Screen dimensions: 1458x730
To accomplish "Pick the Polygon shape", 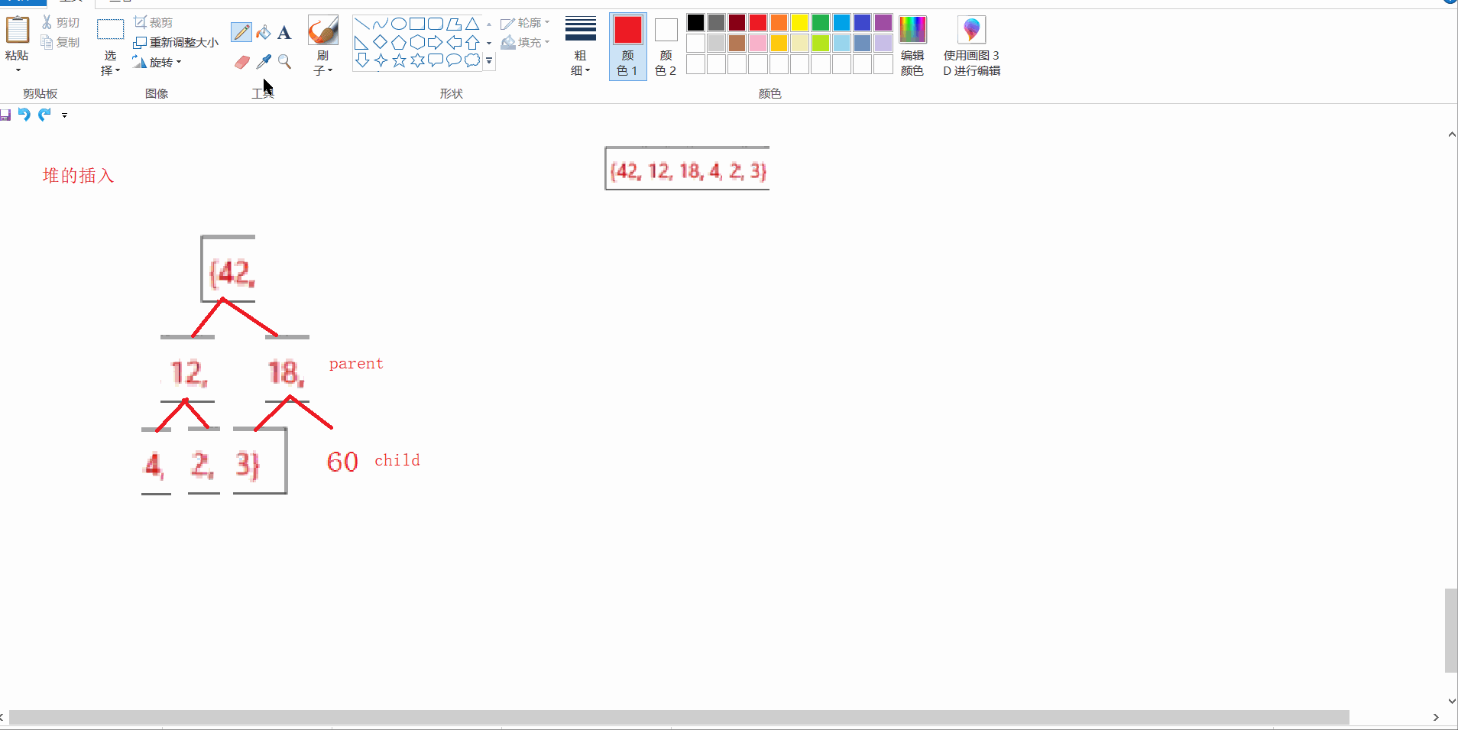I will [x=454, y=24].
